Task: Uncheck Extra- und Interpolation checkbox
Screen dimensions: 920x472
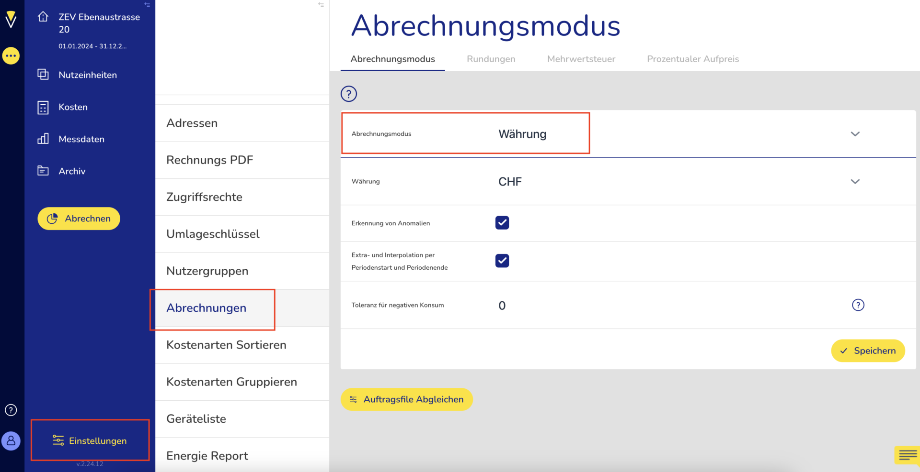Action: click(502, 261)
